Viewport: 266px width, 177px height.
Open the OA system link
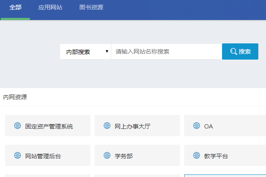208,126
